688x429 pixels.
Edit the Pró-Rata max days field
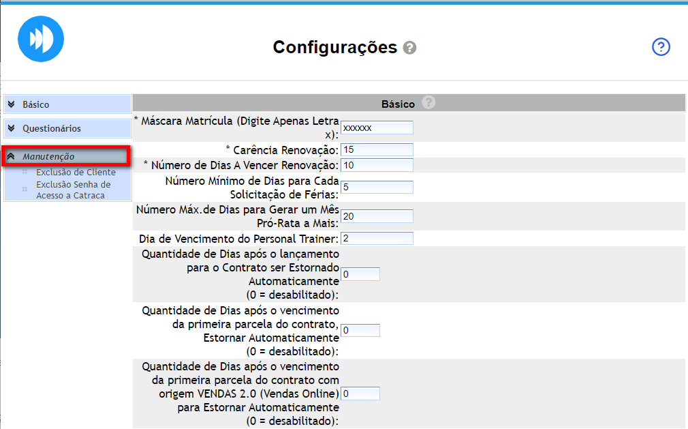[x=377, y=216]
